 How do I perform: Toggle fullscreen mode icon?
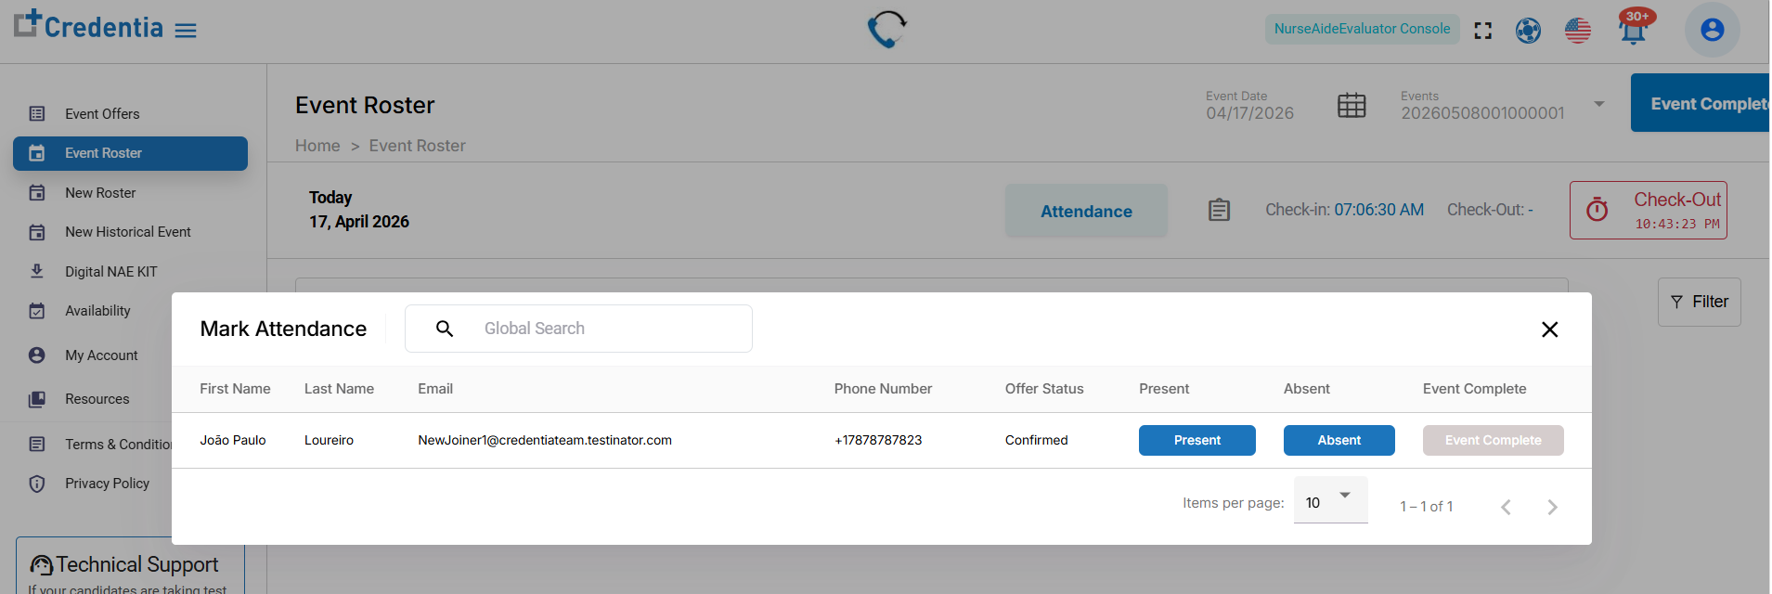[x=1483, y=31]
